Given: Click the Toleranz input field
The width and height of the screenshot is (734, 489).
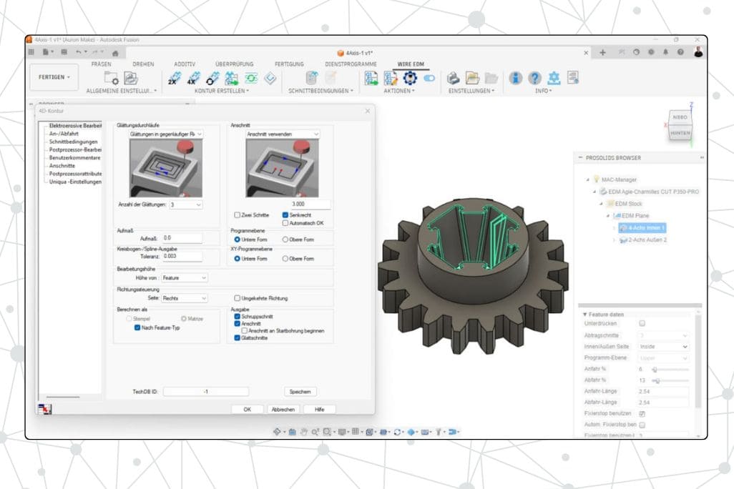Looking at the screenshot, I should point(182,257).
